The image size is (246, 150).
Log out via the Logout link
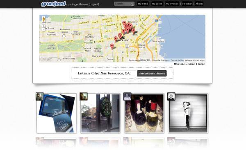coord(94,4)
